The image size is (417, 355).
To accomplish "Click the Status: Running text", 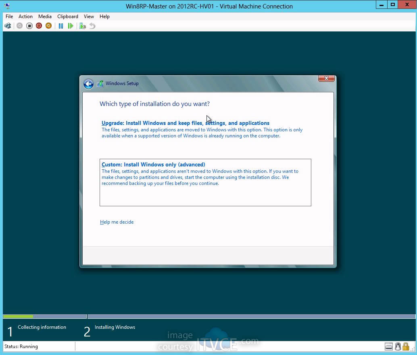I will pyautogui.click(x=21, y=347).
